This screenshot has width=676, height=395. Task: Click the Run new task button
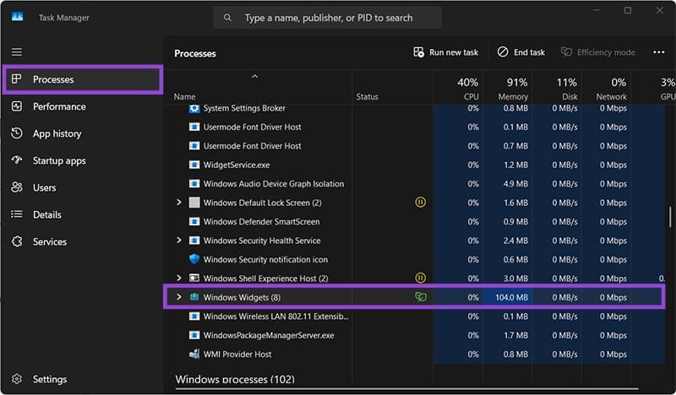pyautogui.click(x=446, y=52)
